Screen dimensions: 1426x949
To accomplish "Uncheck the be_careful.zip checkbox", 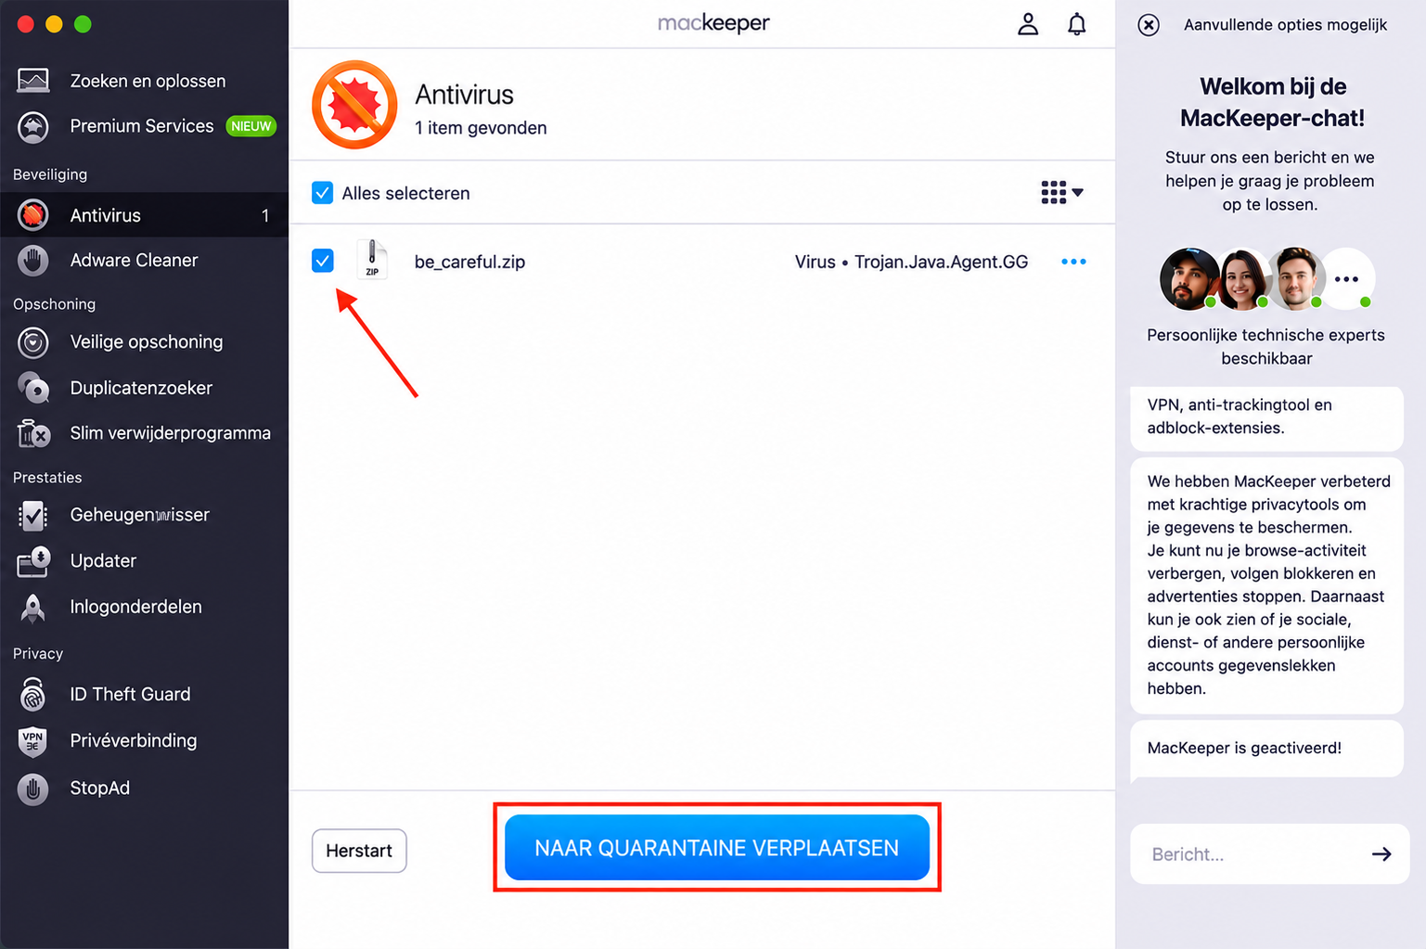I will (322, 261).
